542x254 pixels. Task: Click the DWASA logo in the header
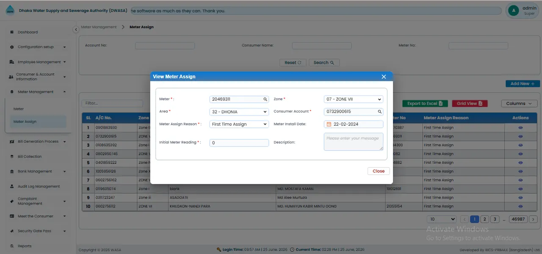10,11
